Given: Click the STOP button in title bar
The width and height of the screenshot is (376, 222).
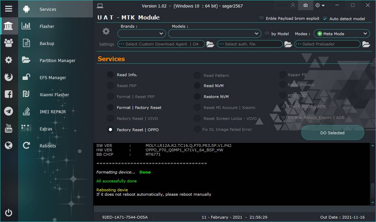Looking at the screenshot, I should tap(282, 5).
